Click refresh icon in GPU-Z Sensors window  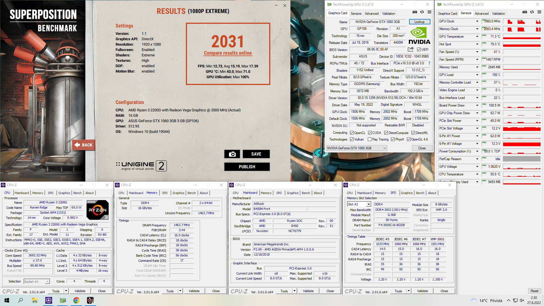click(532, 12)
